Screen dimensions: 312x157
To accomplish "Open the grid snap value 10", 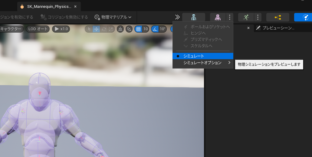I will pos(146,29).
